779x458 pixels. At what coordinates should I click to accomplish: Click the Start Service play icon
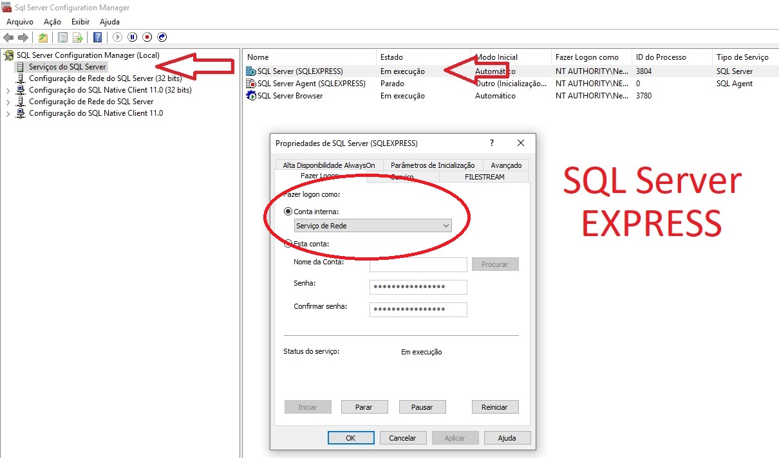click(x=117, y=37)
